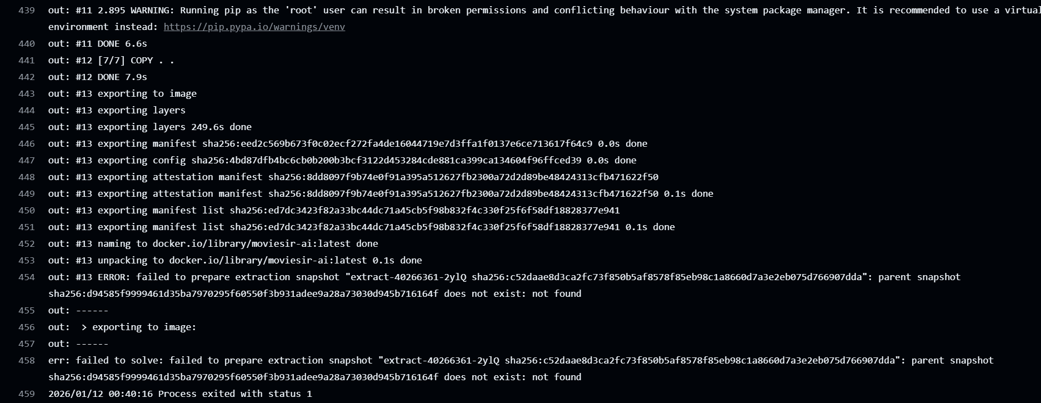Select line number 448

27,177
